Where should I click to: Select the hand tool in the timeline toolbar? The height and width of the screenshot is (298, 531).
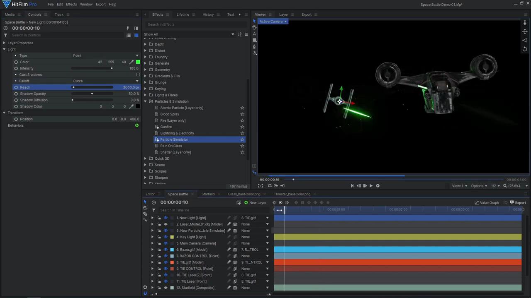coord(145,208)
